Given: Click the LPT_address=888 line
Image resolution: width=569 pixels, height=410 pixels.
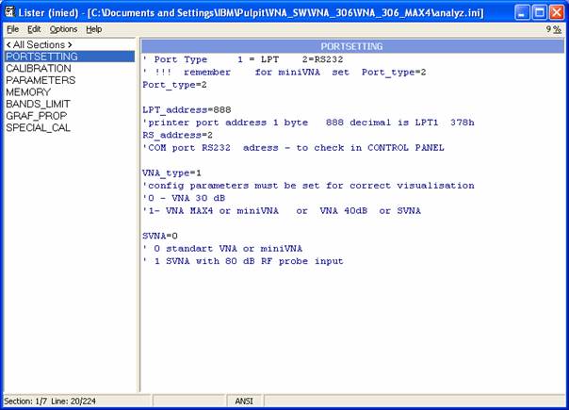Looking at the screenshot, I should [x=183, y=109].
